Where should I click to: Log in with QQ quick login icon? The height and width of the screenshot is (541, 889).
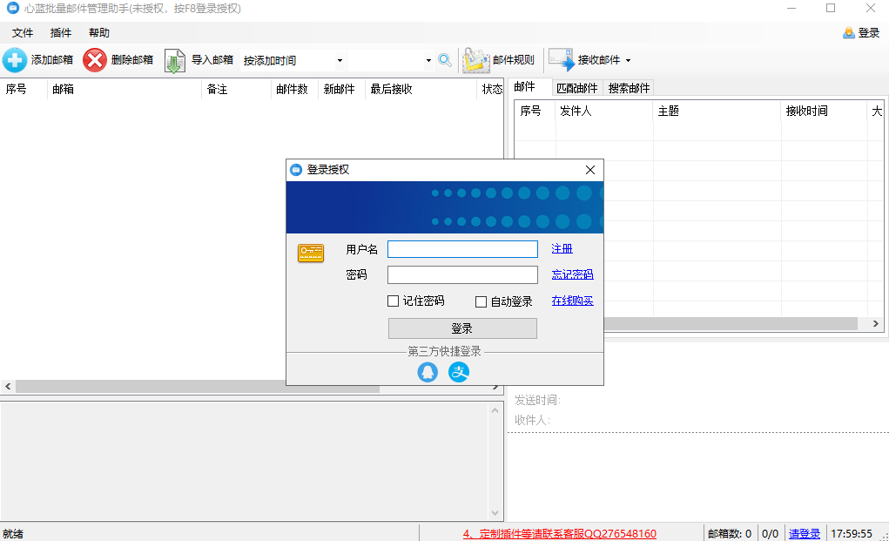click(x=428, y=371)
